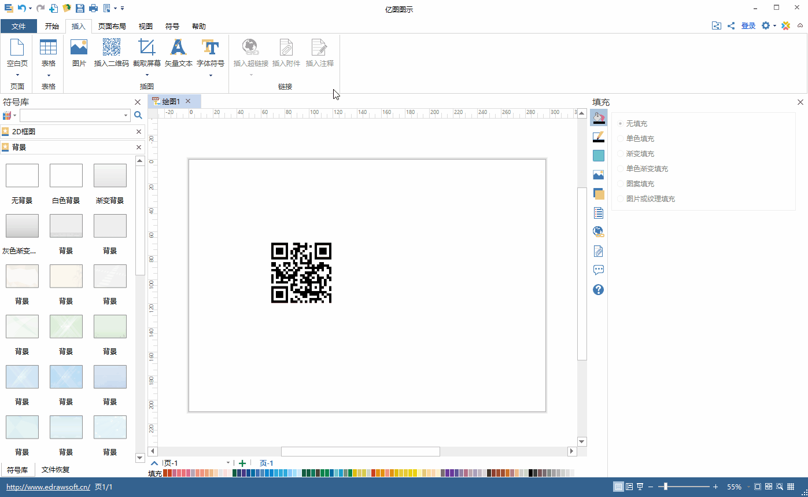Viewport: 808px width, 497px height.
Task: Click fit page width icon in status bar
Action: click(x=769, y=487)
